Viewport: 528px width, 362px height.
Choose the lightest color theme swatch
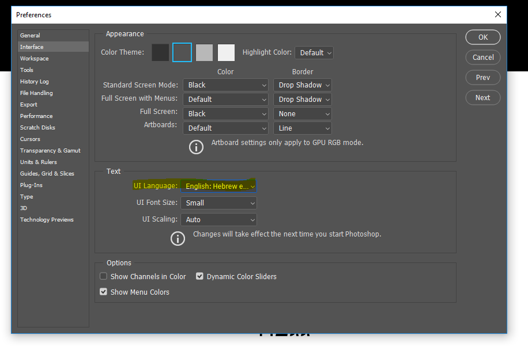[227, 52]
